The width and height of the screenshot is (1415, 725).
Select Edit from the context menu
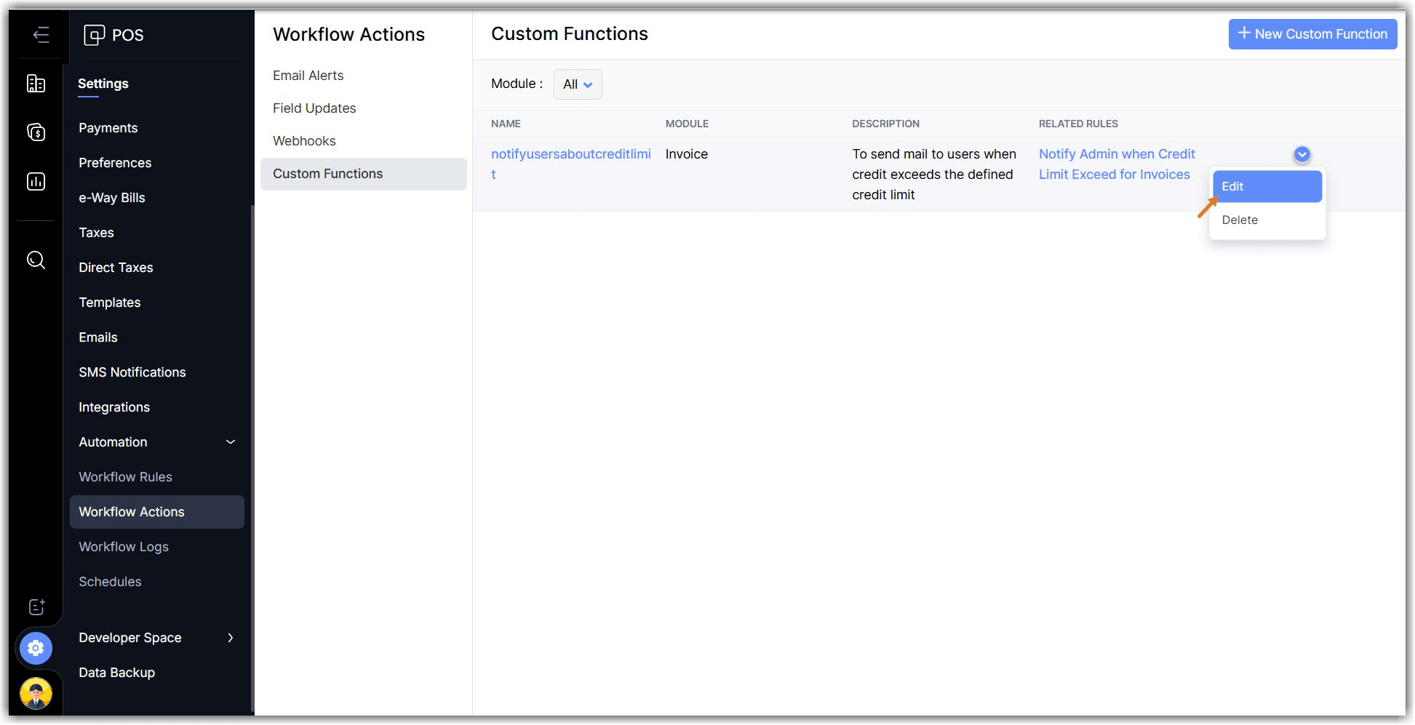click(x=1267, y=187)
